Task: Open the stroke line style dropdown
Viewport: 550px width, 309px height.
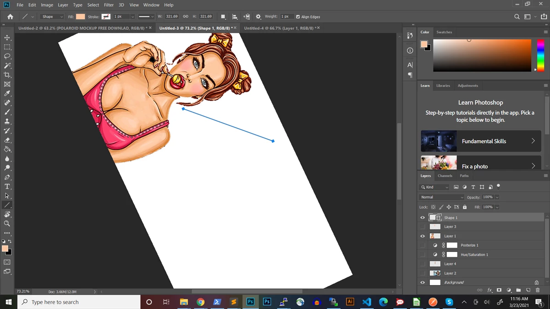Action: (x=147, y=16)
